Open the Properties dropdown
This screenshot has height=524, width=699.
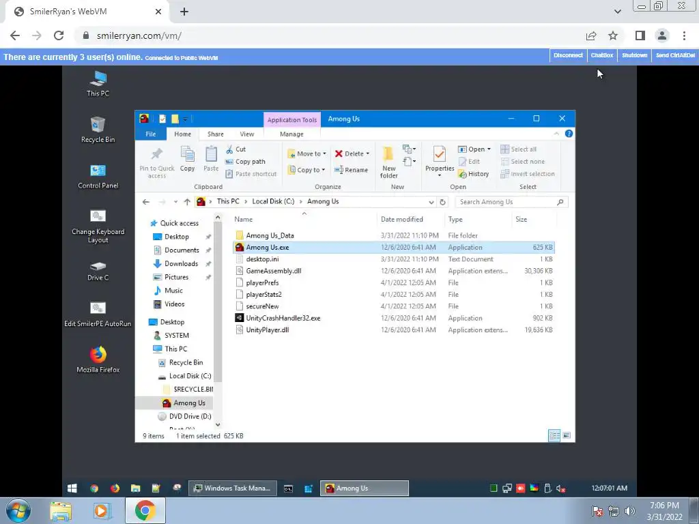[440, 175]
